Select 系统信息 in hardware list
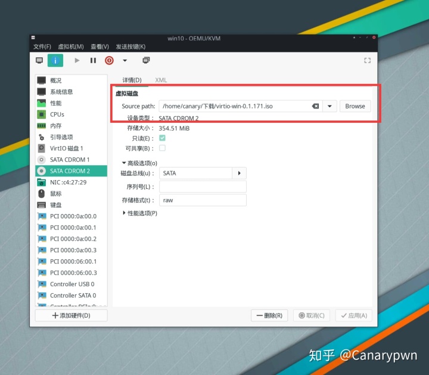Viewport: 429px width, 375px height. pos(71,92)
